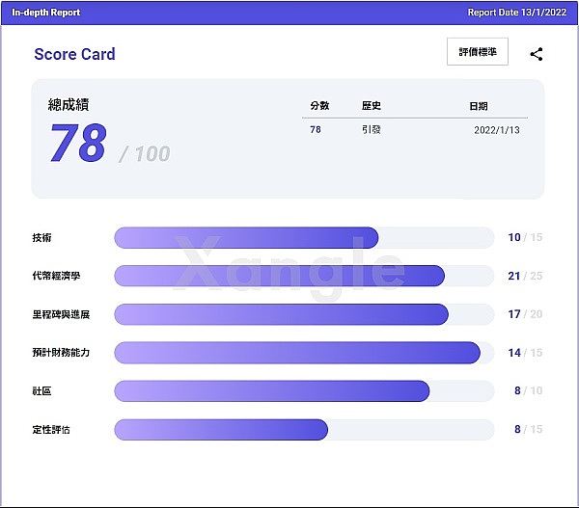The height and width of the screenshot is (508, 579).
Task: Click the Report Date 13/1/2022 text
Action: 517,13
